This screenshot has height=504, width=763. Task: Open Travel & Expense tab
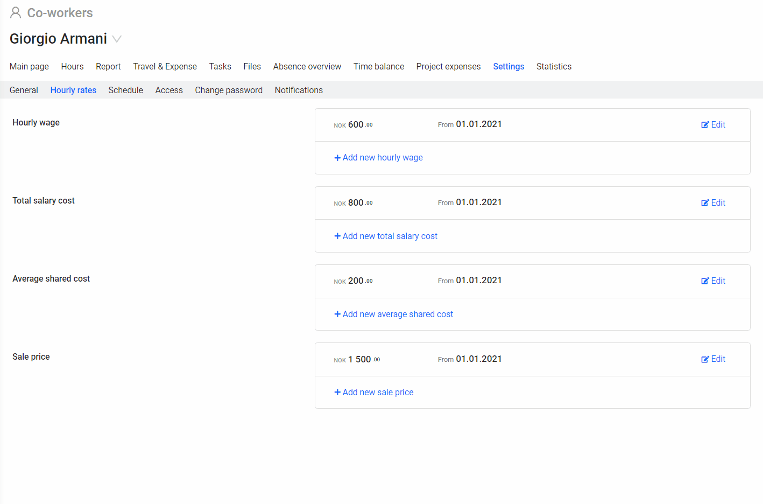[165, 66]
